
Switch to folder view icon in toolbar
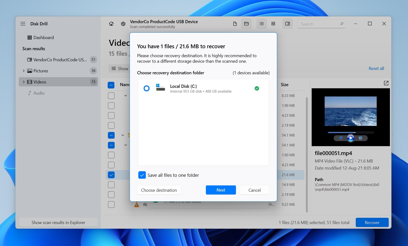click(x=246, y=24)
